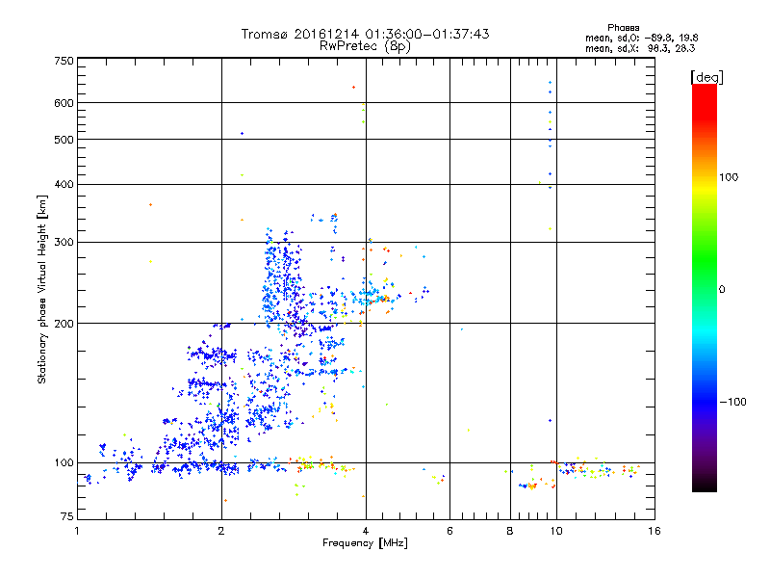Click the x-axis tick label '16'
The height and width of the screenshot is (578, 770).
pos(654,531)
